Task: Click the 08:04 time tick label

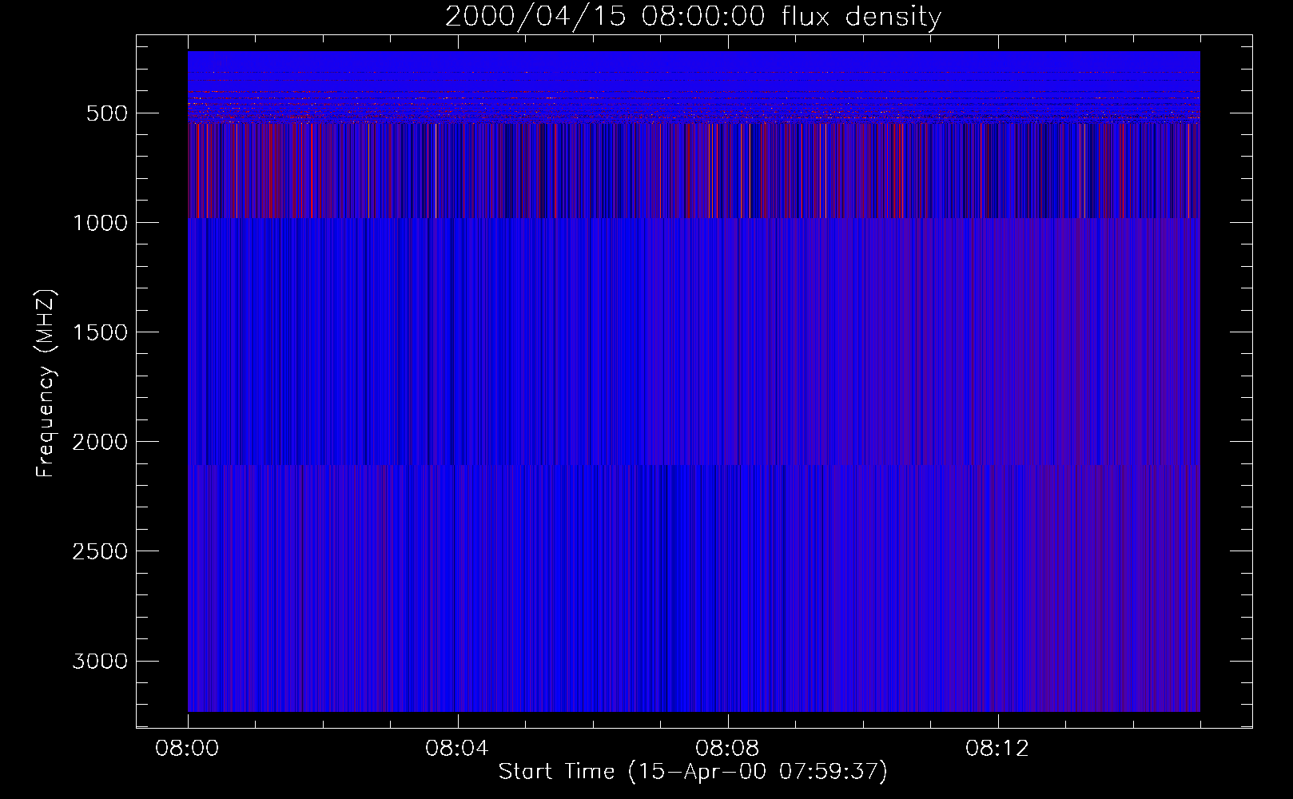Action: pos(457,749)
